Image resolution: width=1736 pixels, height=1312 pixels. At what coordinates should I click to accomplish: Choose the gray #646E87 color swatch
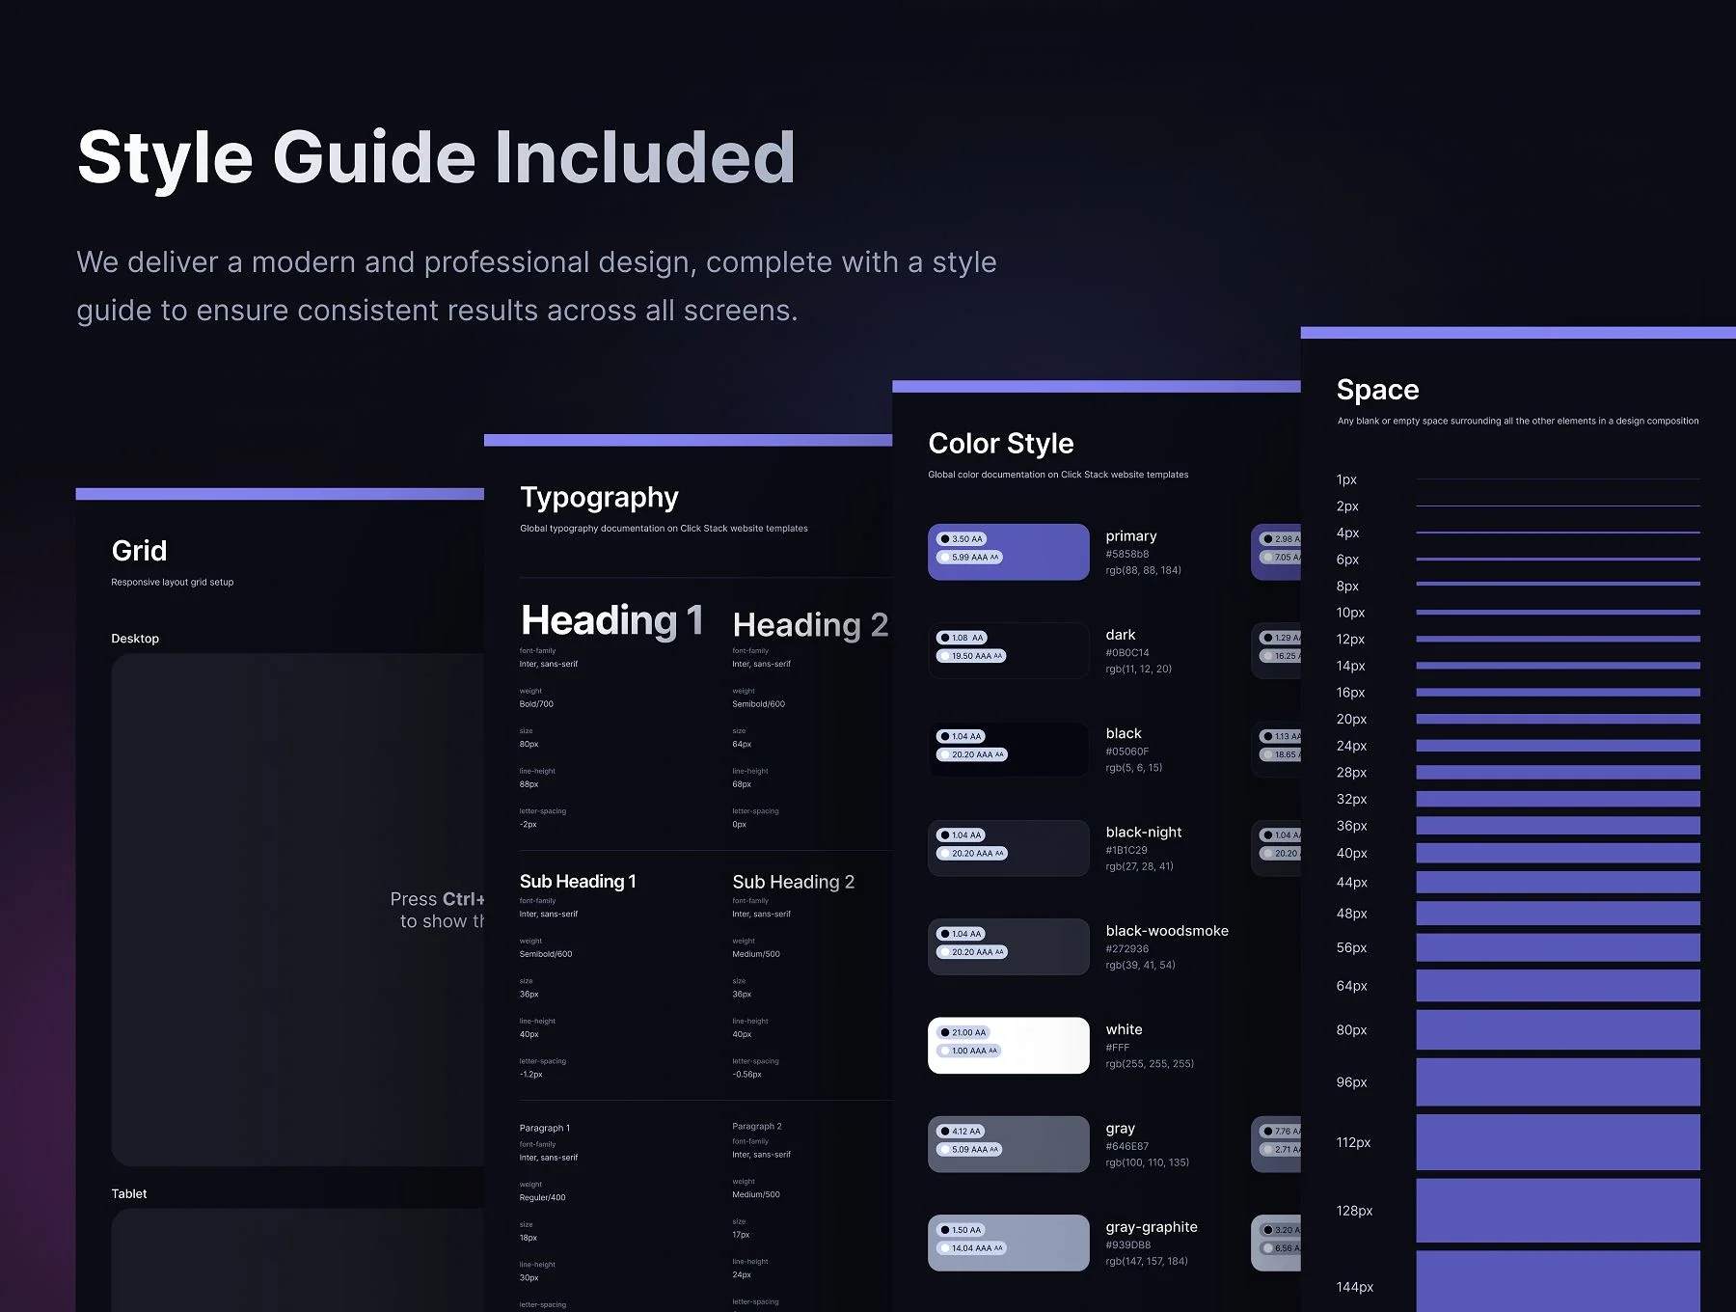coord(1008,1144)
